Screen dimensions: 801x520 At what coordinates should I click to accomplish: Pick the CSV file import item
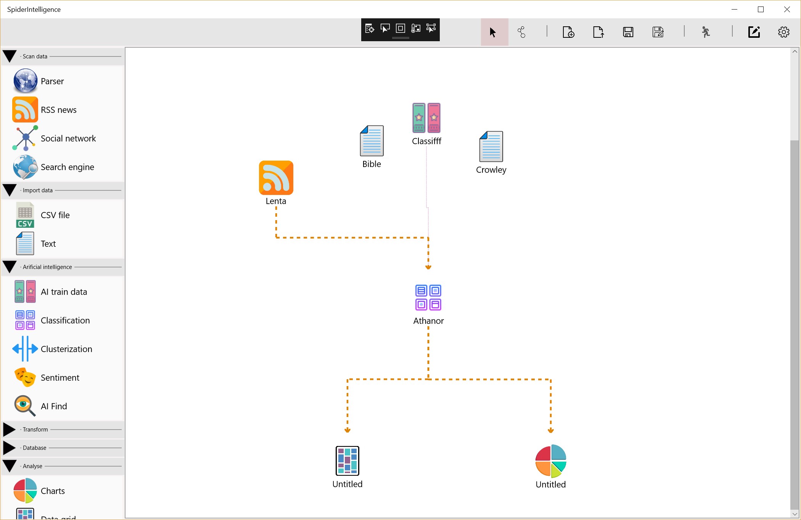coord(55,215)
